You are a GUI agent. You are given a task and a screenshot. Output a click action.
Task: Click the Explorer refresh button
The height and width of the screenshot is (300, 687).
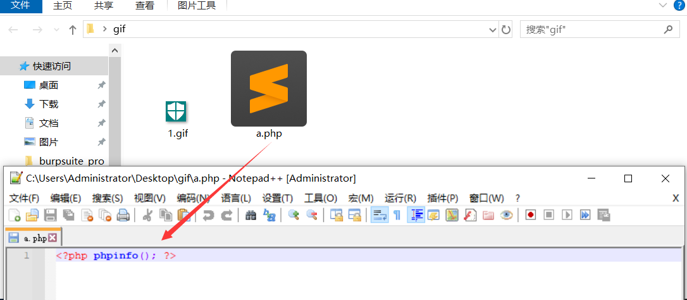click(506, 30)
